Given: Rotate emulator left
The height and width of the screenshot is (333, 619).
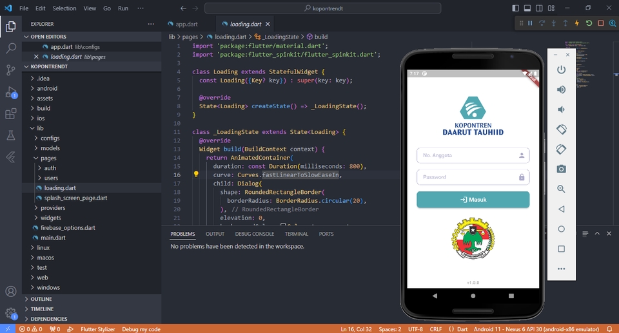Looking at the screenshot, I should point(561,129).
